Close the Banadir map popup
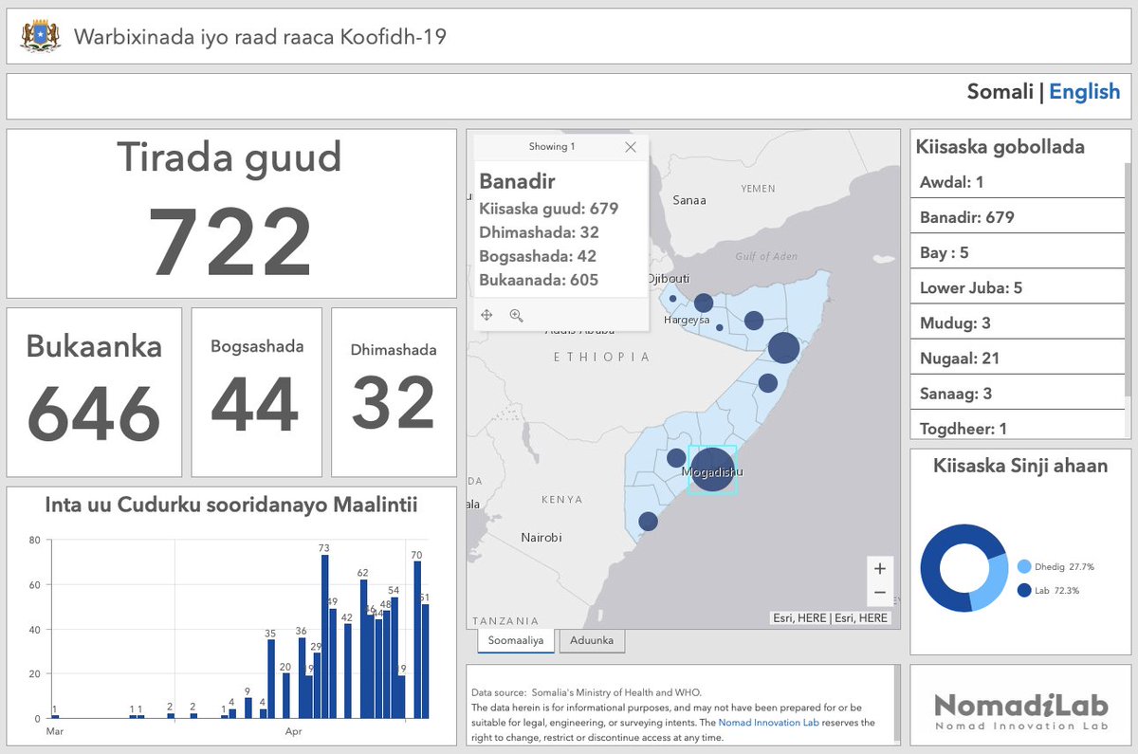The image size is (1138, 754). (631, 147)
